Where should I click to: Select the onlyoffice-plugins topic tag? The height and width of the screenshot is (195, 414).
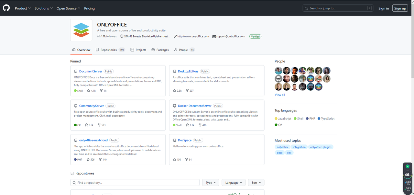(321, 147)
